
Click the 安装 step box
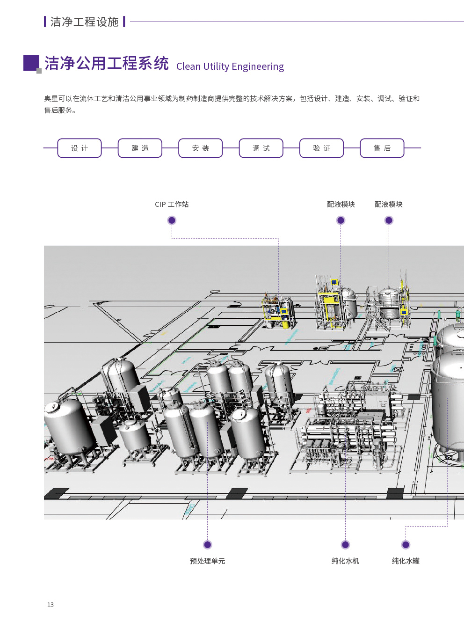click(200, 148)
